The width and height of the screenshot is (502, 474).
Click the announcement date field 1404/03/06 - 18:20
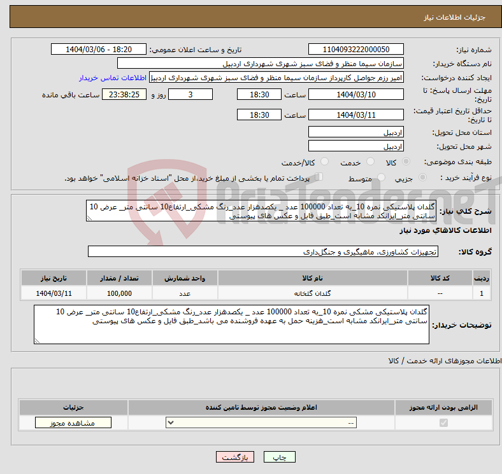pos(99,49)
